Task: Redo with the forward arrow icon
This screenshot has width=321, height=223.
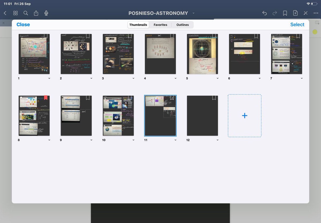Action: tap(275, 13)
